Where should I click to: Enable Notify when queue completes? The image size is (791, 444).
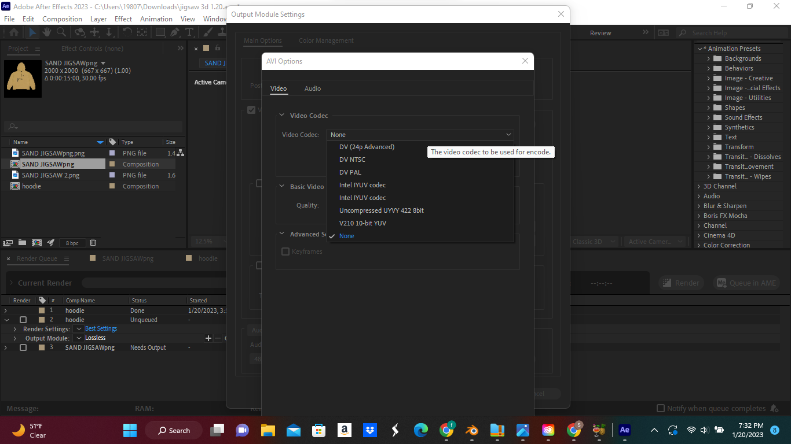pyautogui.click(x=661, y=408)
